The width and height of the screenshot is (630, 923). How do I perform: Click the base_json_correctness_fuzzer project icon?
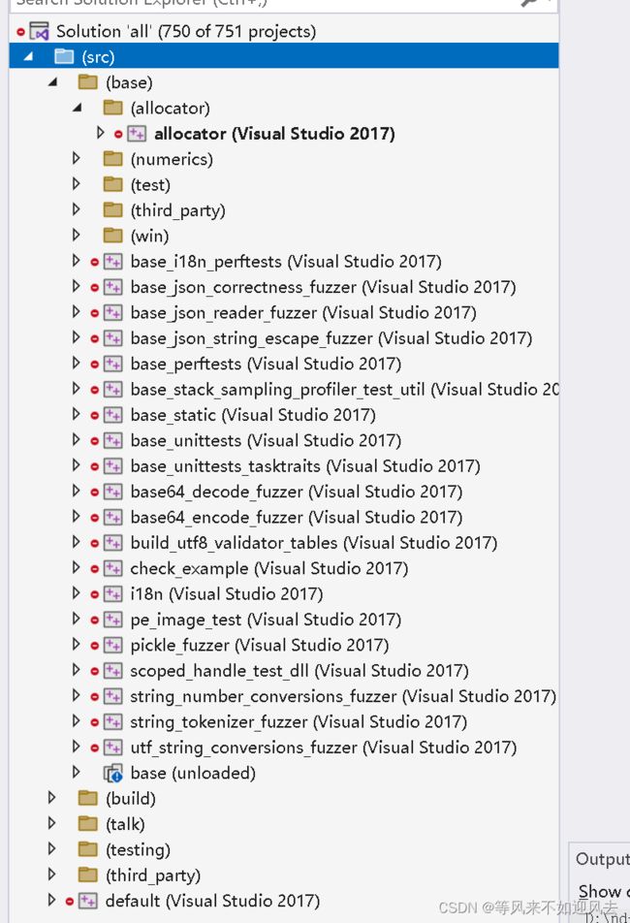pos(112,287)
